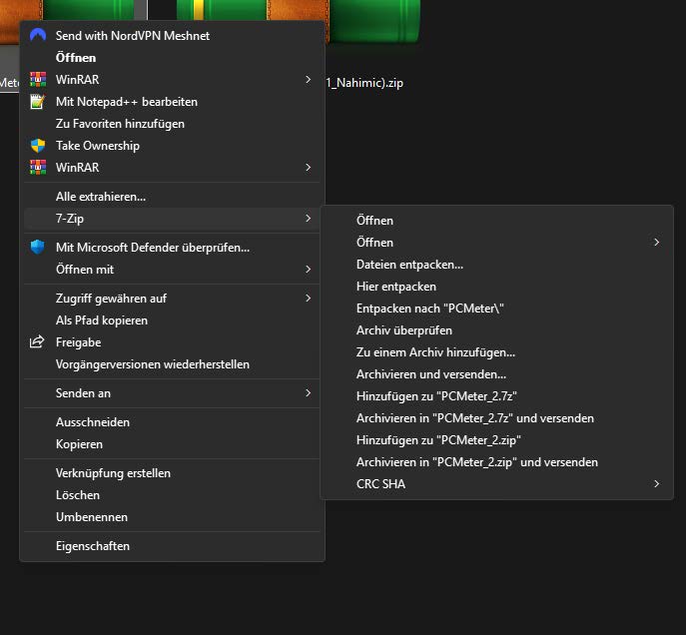Choose Verknüpfung erstellen
The width and height of the screenshot is (686, 635).
pyautogui.click(x=173, y=472)
